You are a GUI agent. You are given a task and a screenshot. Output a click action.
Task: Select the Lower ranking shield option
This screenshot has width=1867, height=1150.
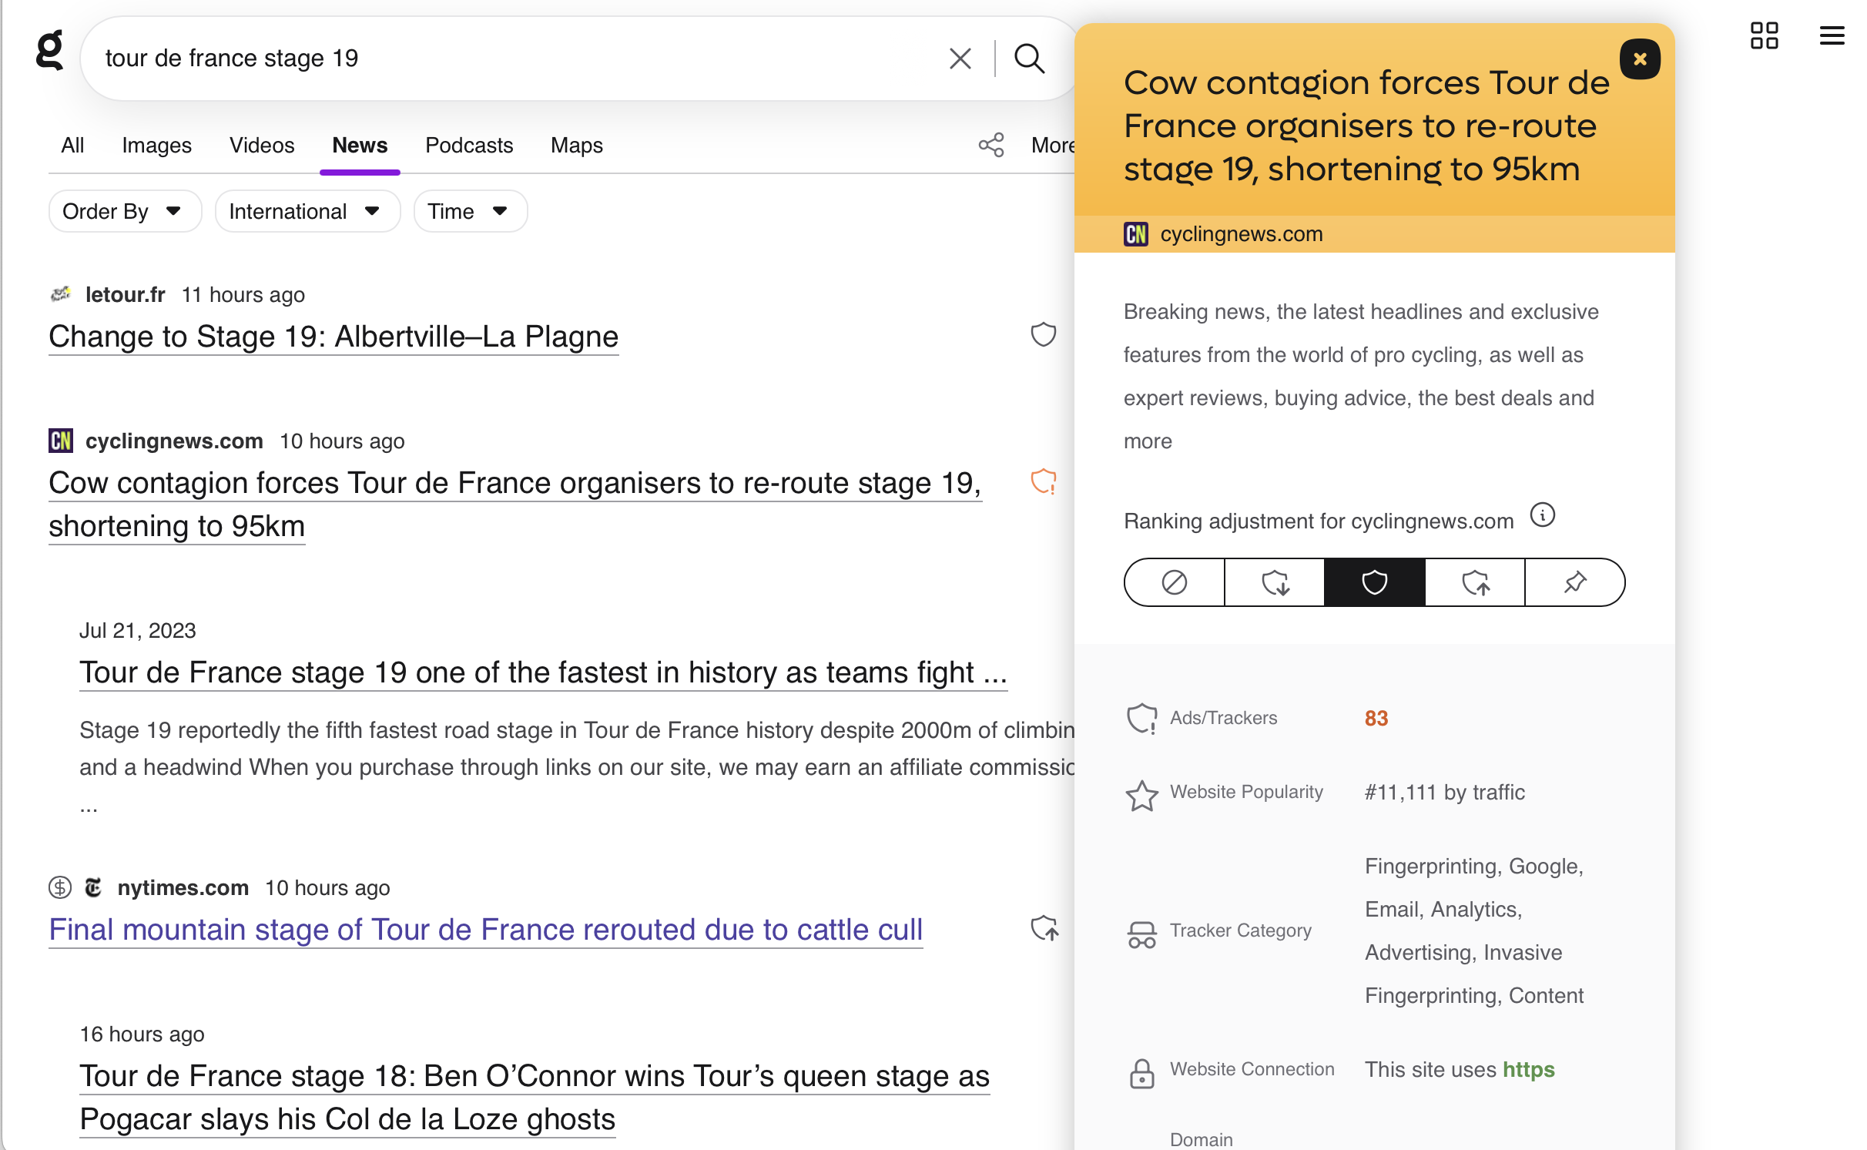[x=1275, y=582]
